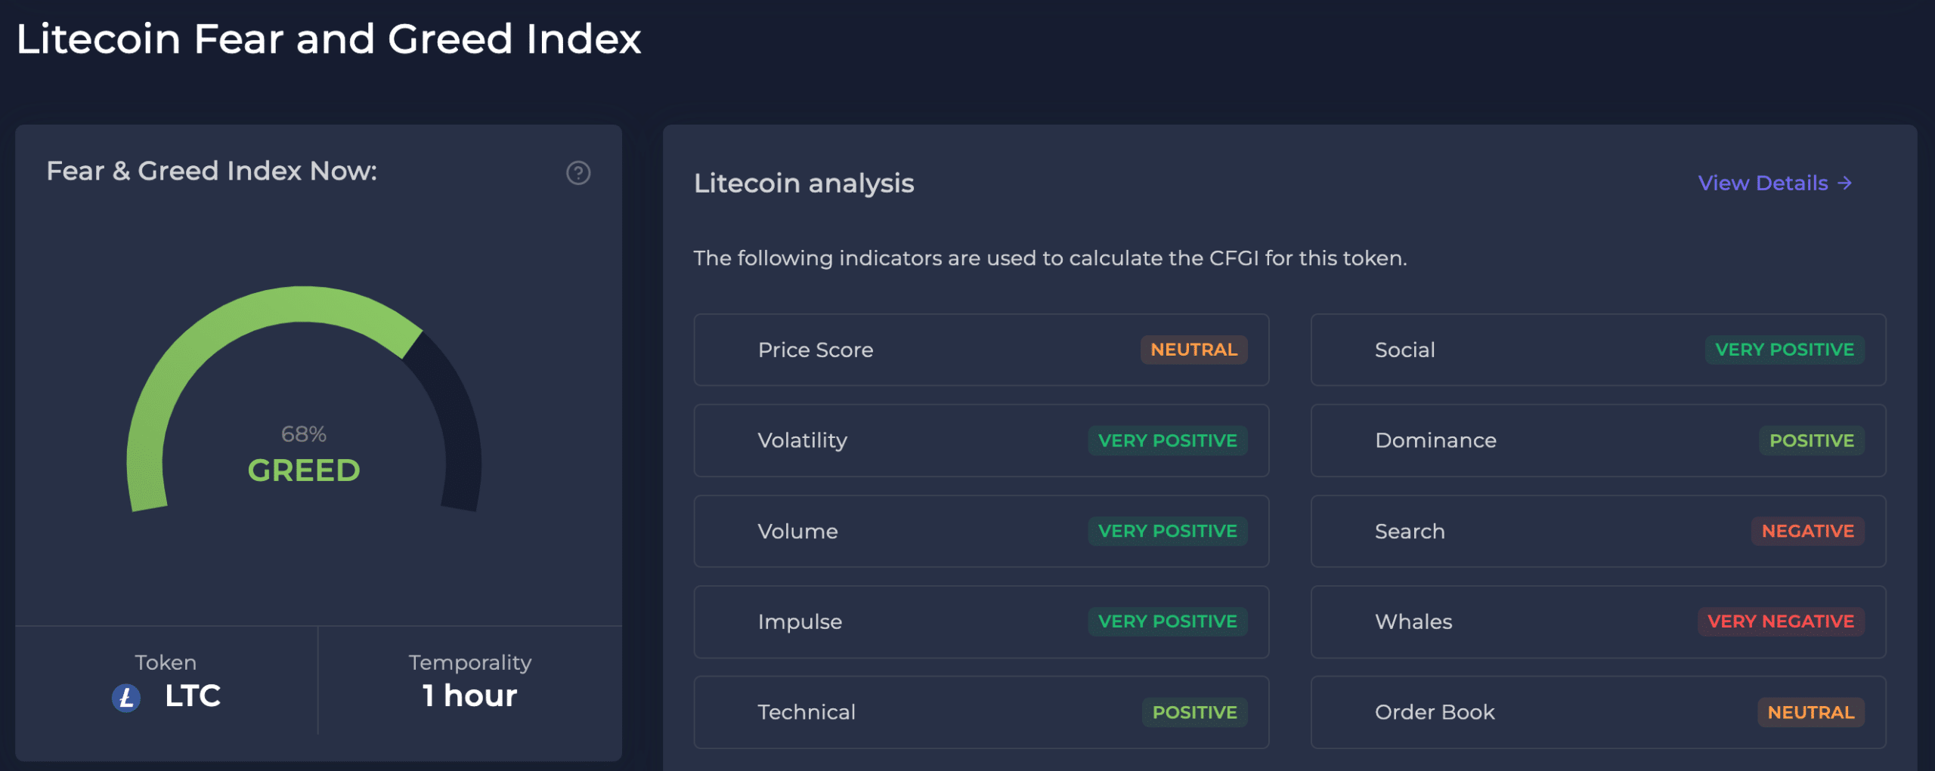Open the Social indicator card

1404,350
